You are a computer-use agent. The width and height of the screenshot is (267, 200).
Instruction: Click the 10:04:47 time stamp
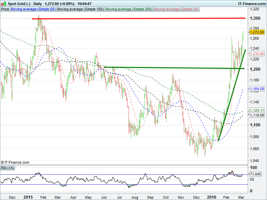click(x=84, y=4)
